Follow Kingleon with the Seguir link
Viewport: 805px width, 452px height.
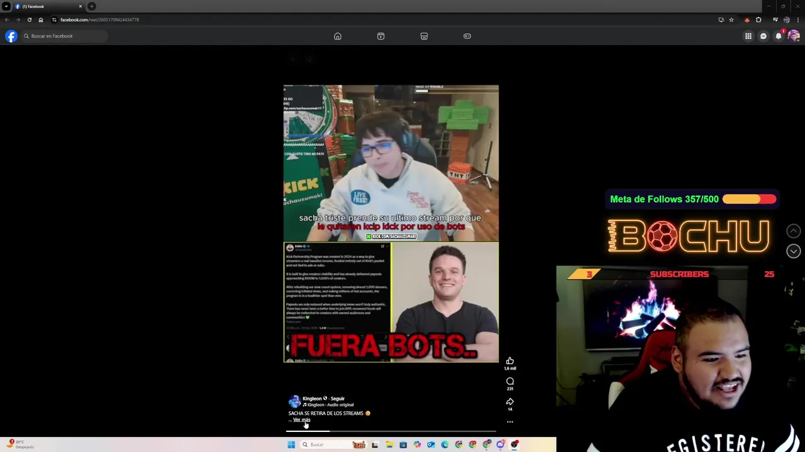(338, 399)
